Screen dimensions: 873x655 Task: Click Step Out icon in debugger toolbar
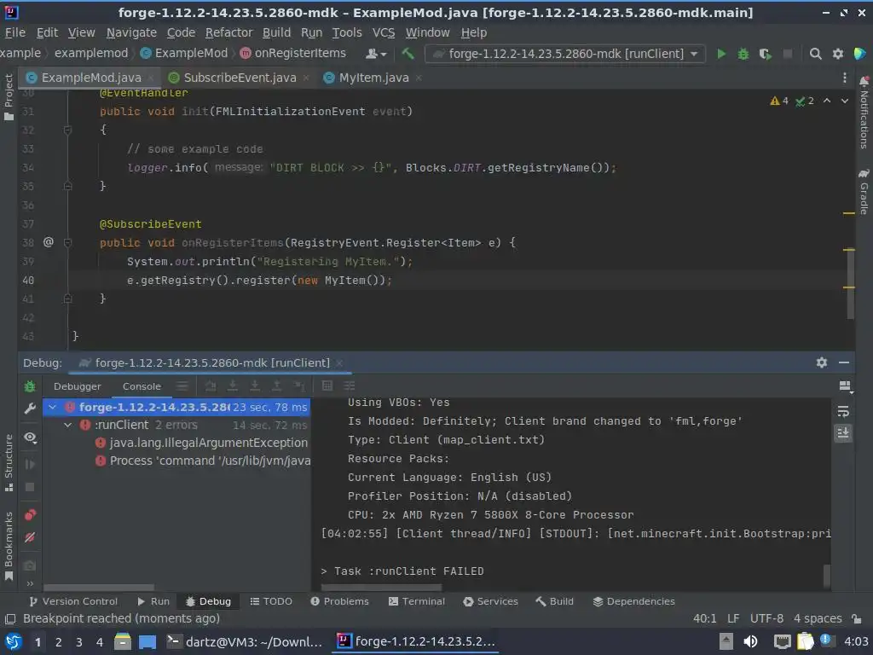tap(277, 386)
